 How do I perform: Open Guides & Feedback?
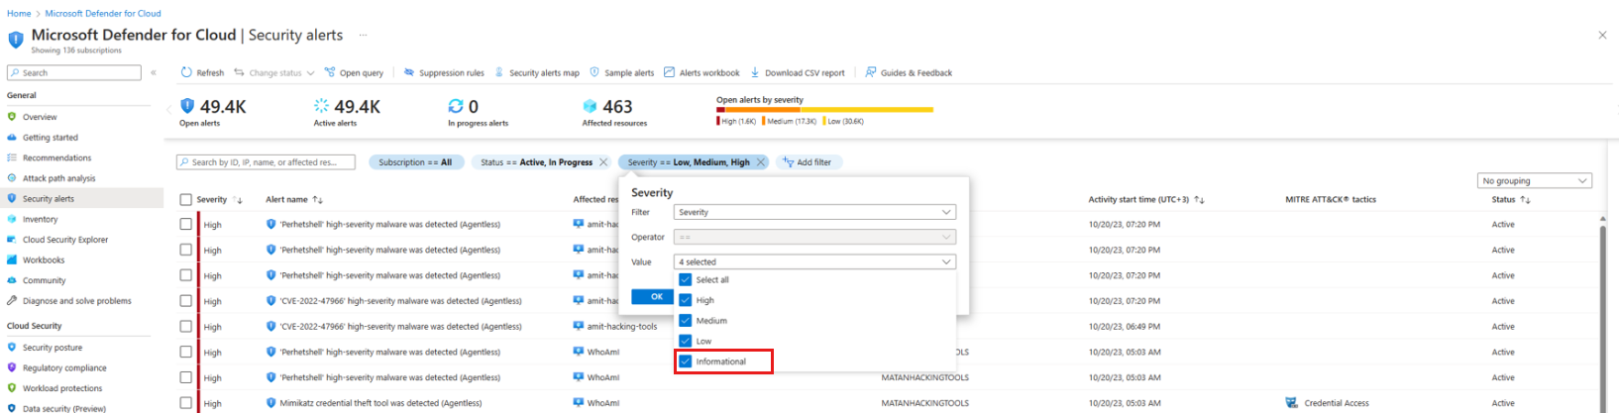click(909, 72)
